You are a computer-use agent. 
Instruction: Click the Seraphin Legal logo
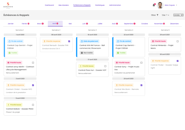pyautogui.click(x=8, y=6)
